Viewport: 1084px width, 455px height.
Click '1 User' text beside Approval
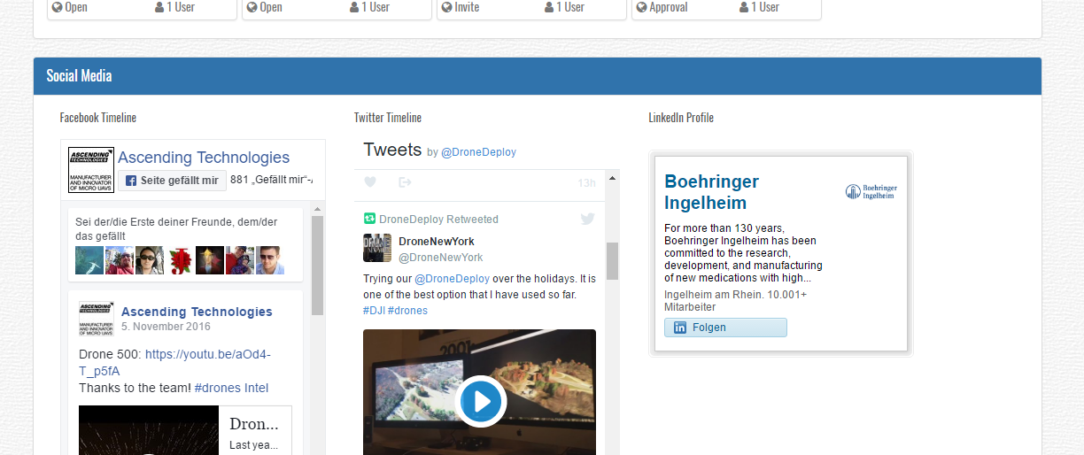click(x=765, y=7)
